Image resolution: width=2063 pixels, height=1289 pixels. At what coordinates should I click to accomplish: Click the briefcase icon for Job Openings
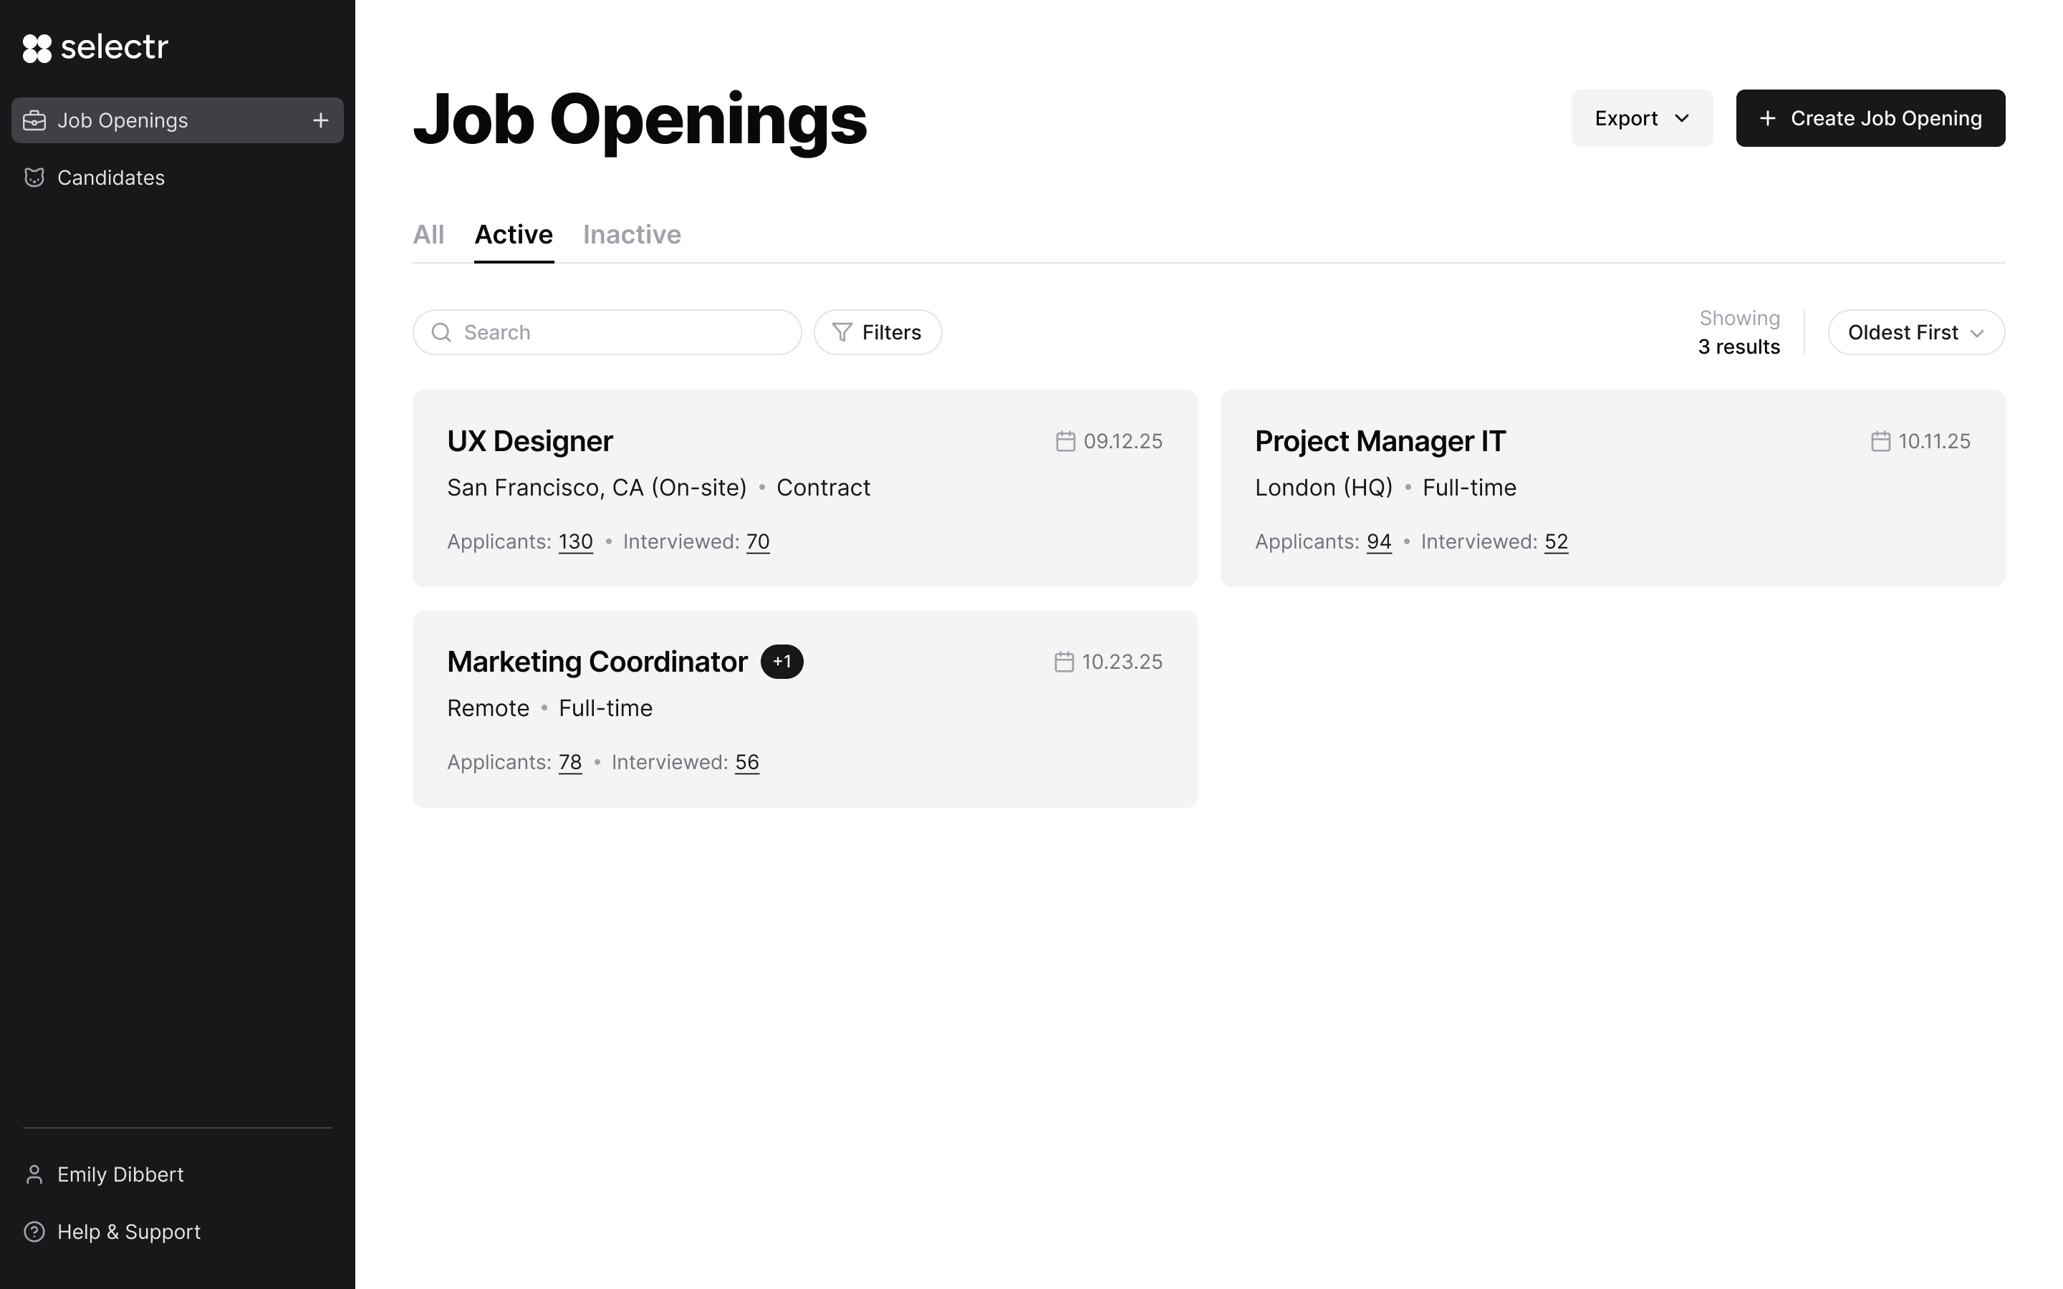[34, 120]
